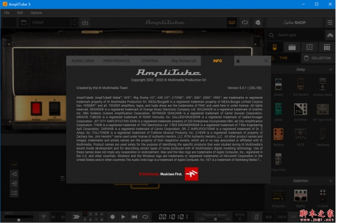
Task: Close the settings dialog with X
Action: click(266, 61)
